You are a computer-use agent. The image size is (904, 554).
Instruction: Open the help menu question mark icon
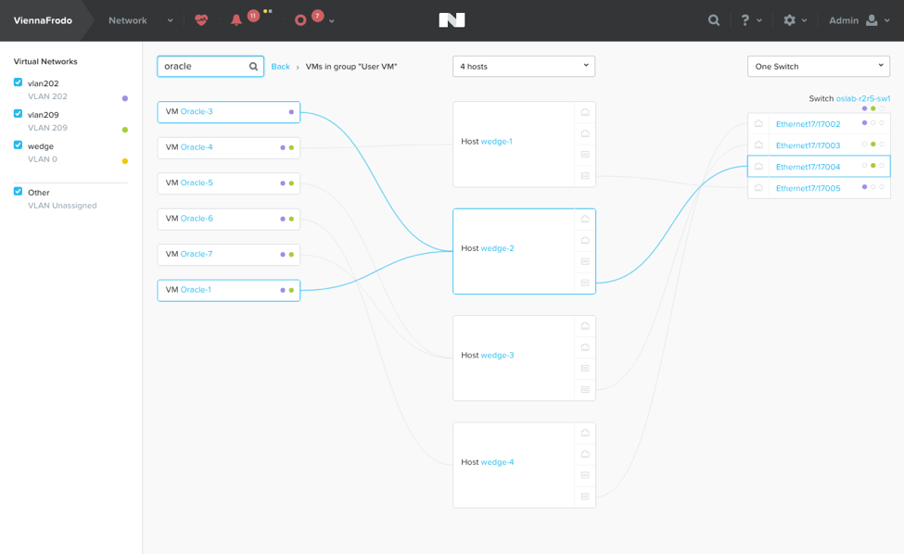coord(745,19)
